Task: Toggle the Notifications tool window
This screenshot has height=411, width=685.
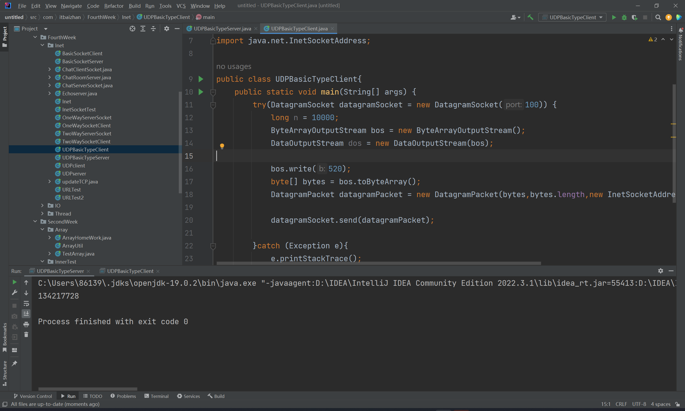Action: point(680,44)
